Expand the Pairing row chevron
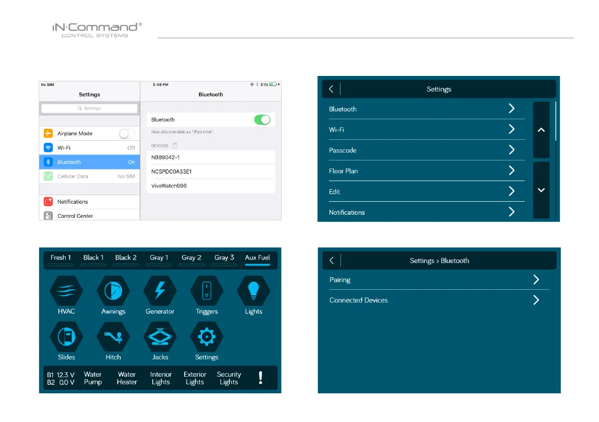The image size is (599, 422). (x=536, y=280)
